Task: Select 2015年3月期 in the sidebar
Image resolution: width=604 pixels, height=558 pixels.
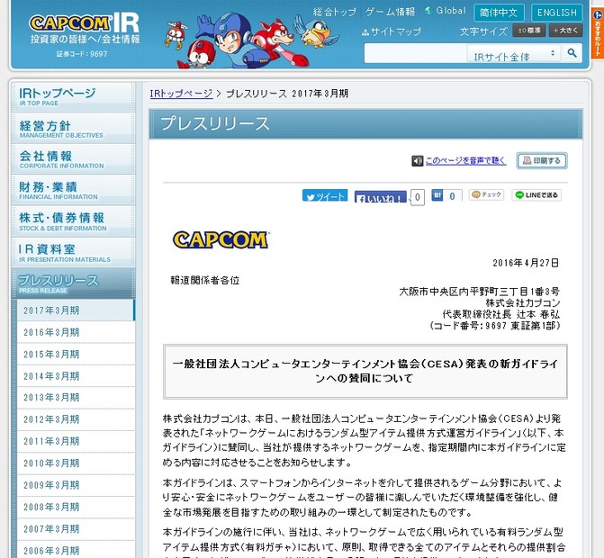Action: [x=76, y=355]
